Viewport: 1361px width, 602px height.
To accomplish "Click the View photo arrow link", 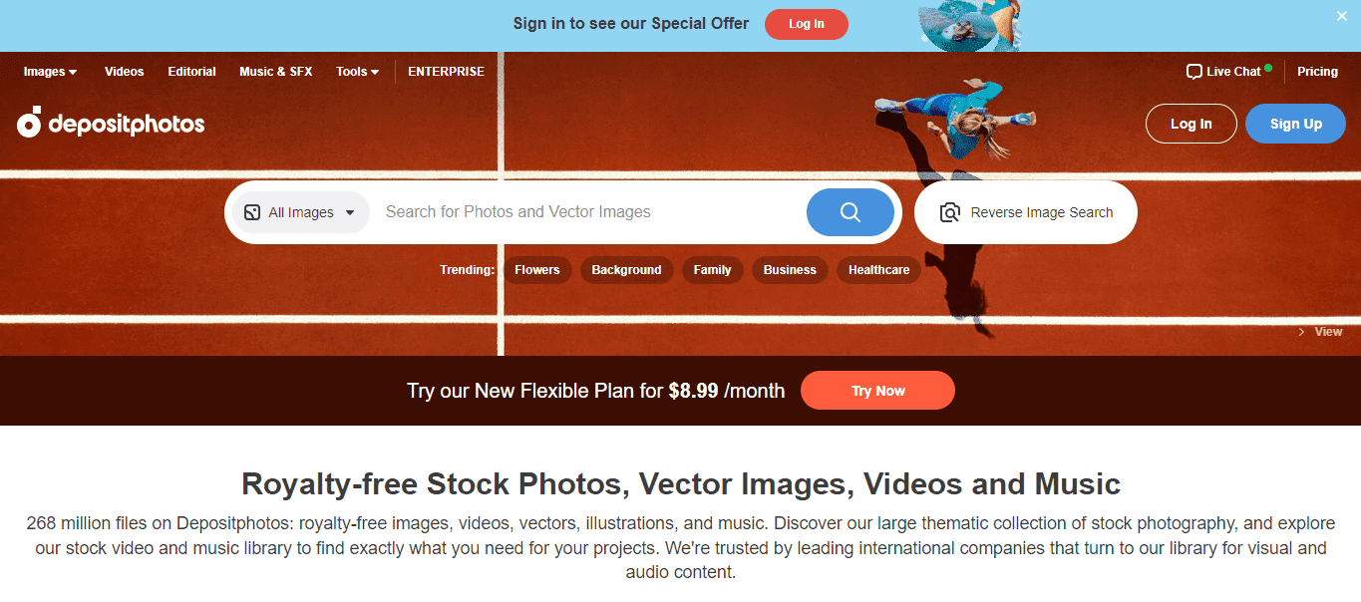I will coord(1320,332).
